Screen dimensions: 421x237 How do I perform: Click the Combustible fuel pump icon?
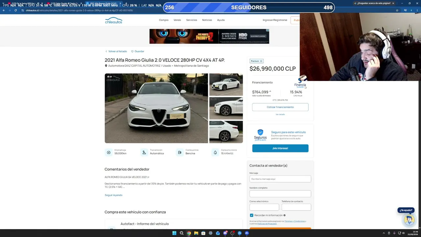point(180,152)
